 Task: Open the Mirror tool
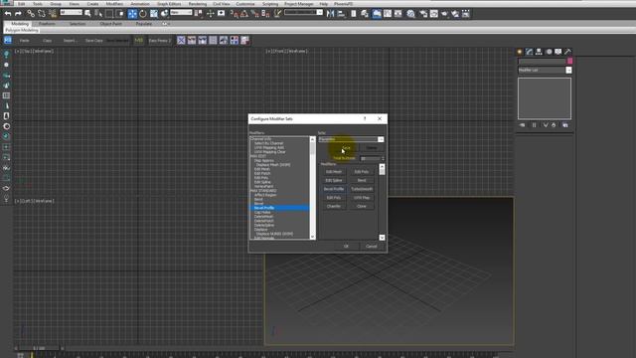click(x=330, y=14)
